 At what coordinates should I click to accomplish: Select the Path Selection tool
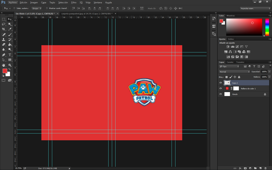pyautogui.click(x=4, y=60)
